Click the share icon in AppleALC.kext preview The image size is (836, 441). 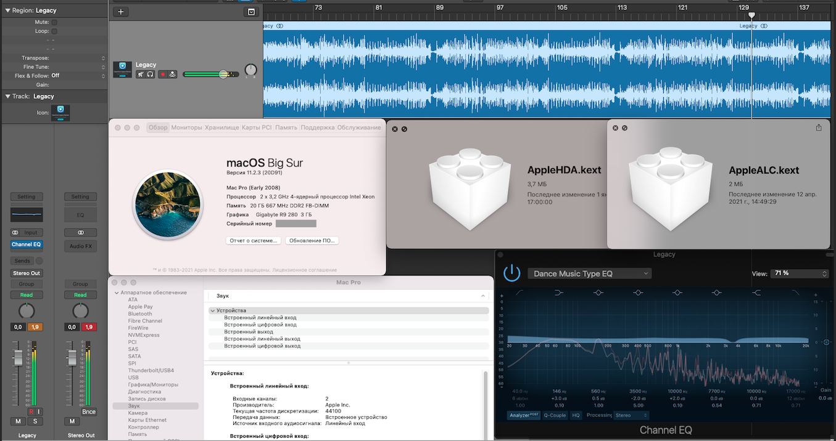click(819, 127)
